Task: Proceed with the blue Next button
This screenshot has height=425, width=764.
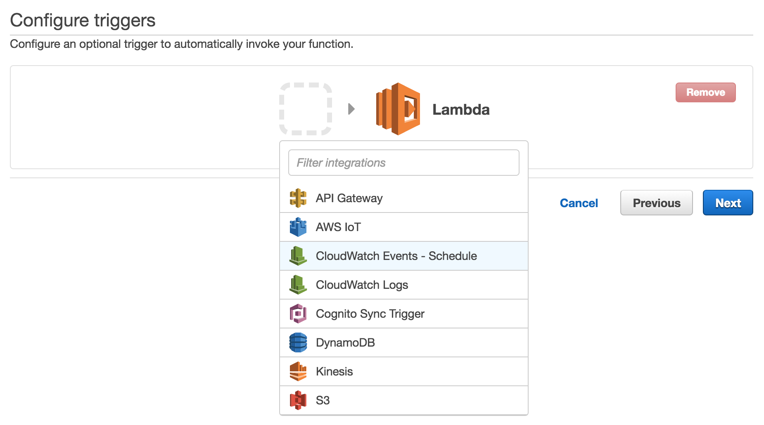Action: pyautogui.click(x=728, y=203)
